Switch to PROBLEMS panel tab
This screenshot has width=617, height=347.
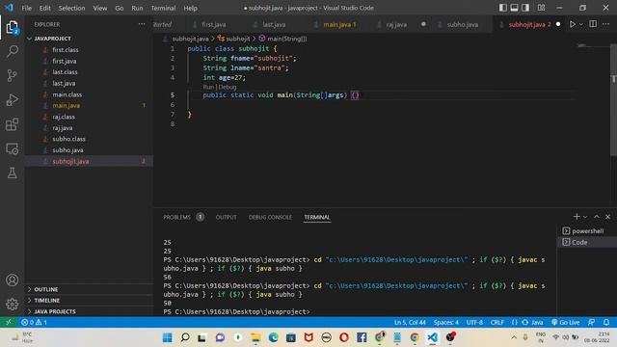tap(183, 217)
